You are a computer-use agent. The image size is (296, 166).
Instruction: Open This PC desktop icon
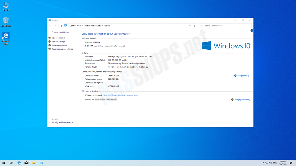point(6,6)
